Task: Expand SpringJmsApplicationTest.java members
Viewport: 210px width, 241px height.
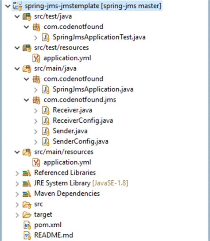Action: point(36,38)
